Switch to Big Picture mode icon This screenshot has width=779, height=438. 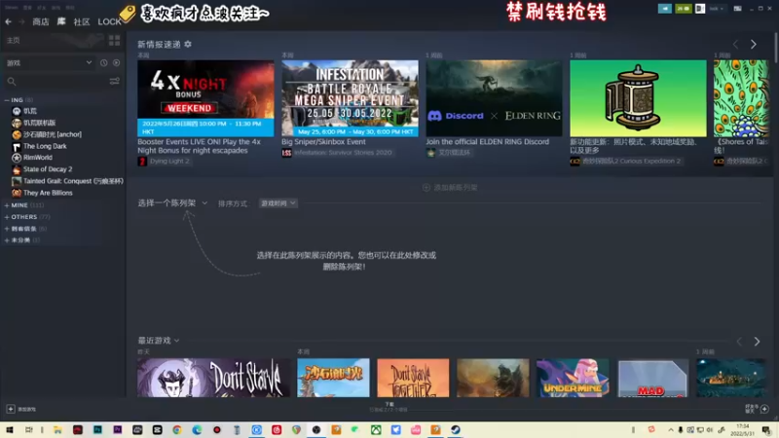tap(738, 9)
